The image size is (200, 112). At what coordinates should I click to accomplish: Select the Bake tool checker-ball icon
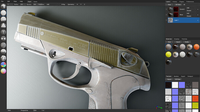pos(3,58)
